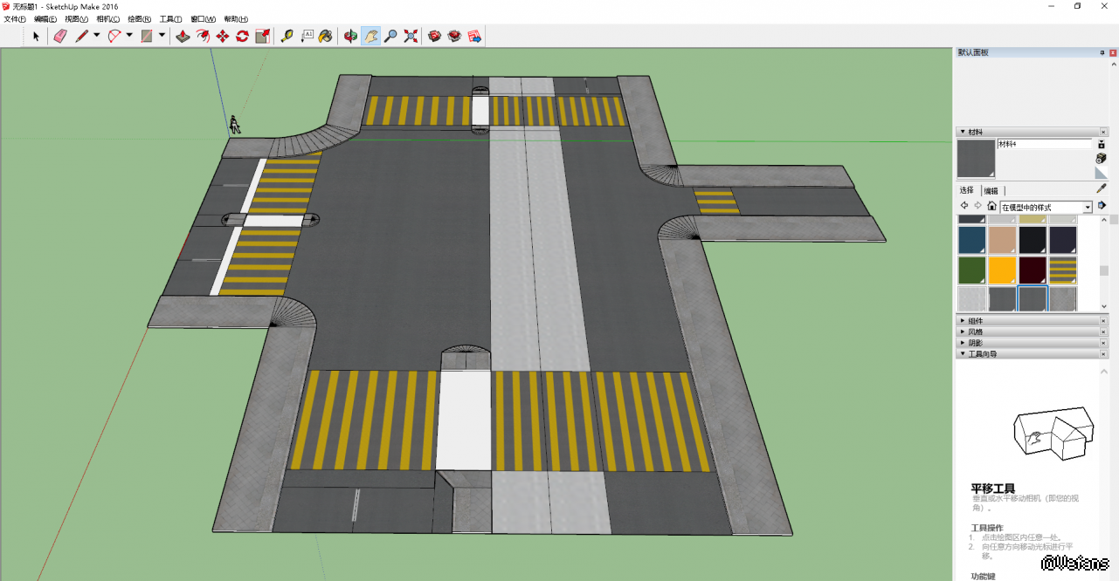Click the home in-model materials button
The image size is (1119, 581).
click(x=991, y=206)
